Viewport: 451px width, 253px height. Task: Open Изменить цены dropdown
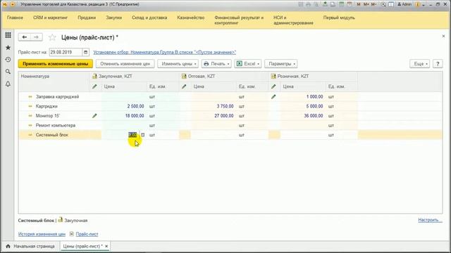coord(178,64)
